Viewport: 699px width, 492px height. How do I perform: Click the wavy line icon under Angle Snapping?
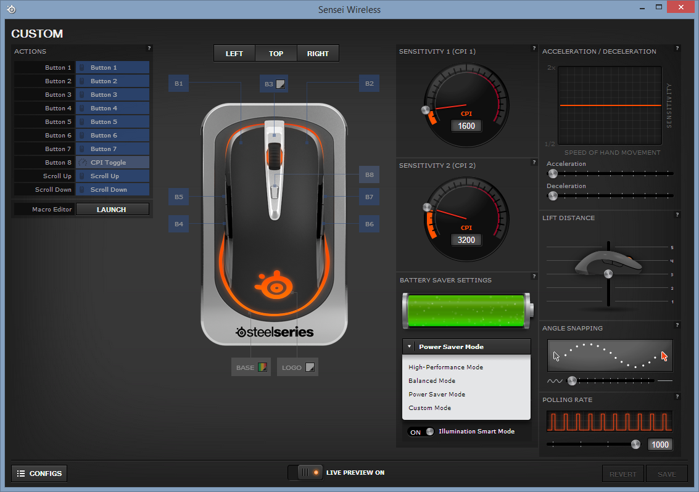555,381
